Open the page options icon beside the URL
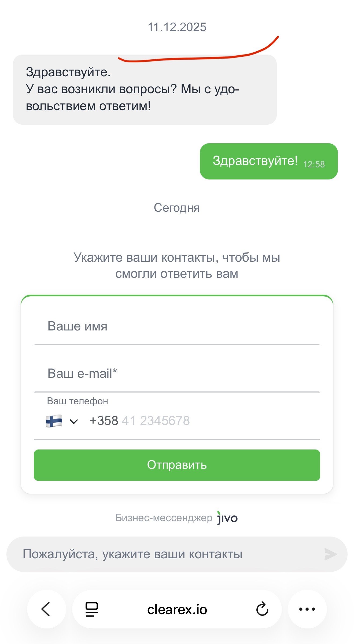The image size is (354, 644). pyautogui.click(x=91, y=609)
